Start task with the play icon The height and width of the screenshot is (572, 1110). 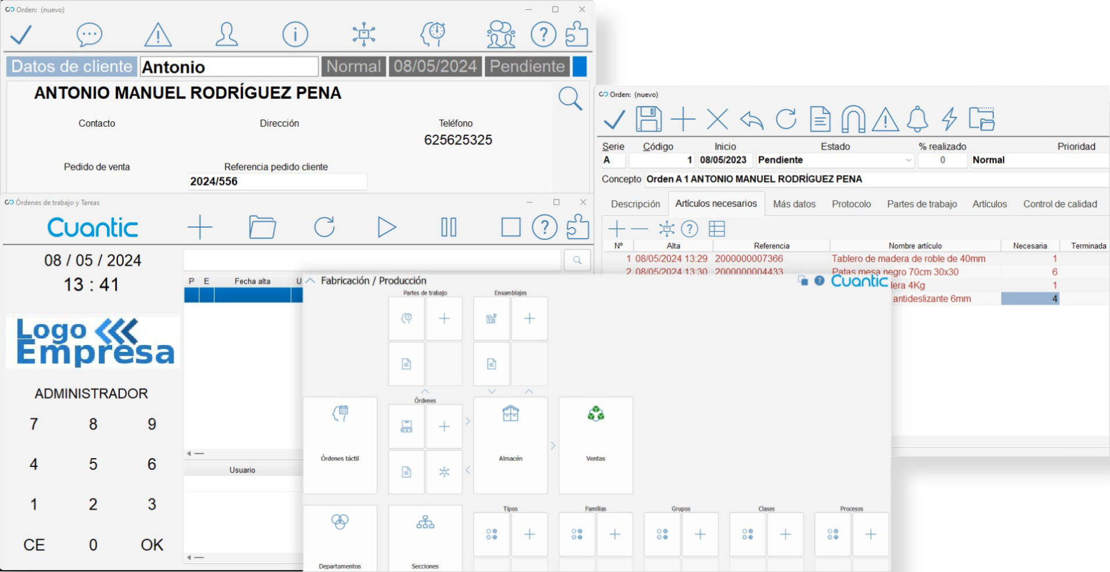386,227
